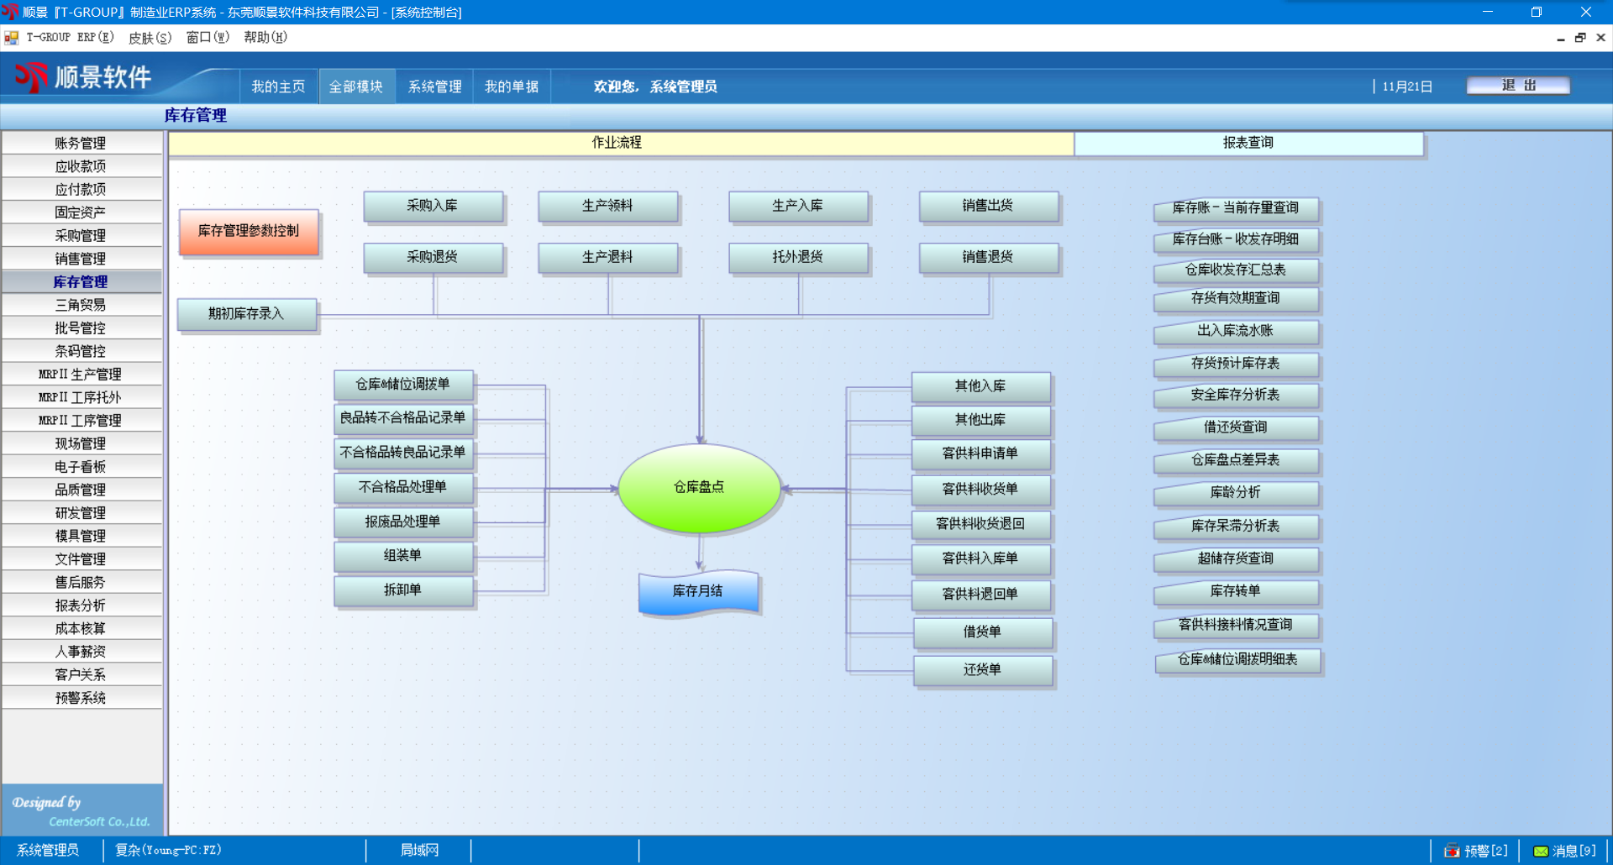Click the T-GROUP ERP menu icon
Viewport: 1613px width, 865px height.
(12, 38)
